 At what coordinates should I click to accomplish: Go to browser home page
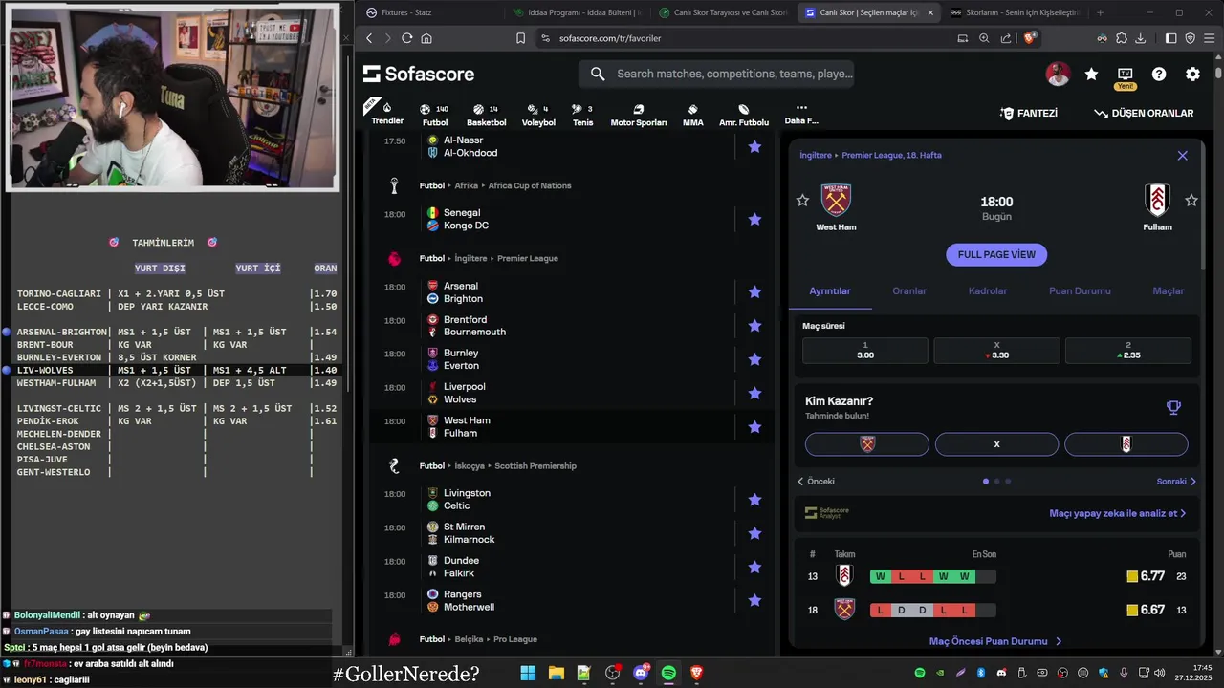click(426, 38)
